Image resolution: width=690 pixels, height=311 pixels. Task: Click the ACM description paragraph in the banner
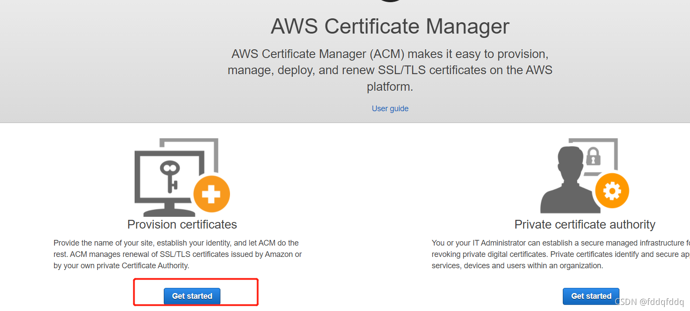click(390, 70)
